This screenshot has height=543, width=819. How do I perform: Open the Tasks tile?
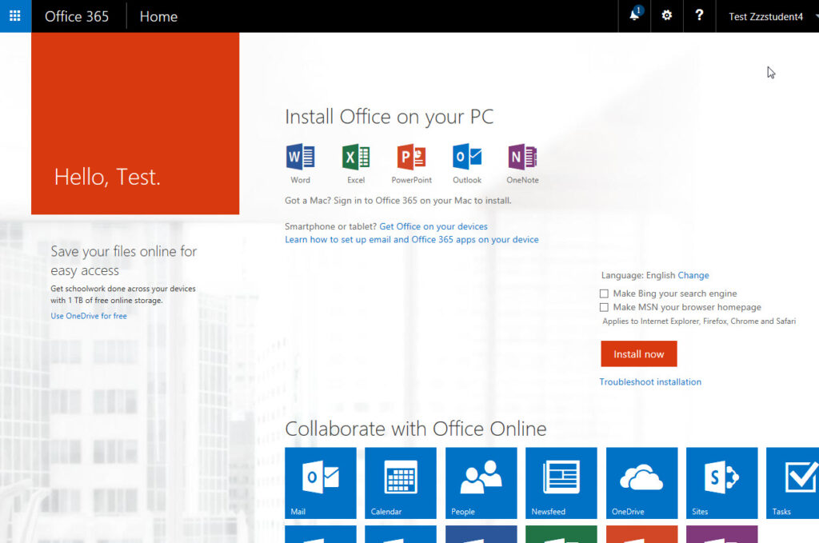[x=792, y=482]
